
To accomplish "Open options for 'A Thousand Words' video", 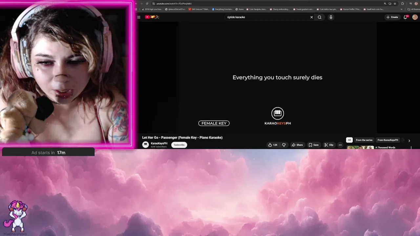I will [x=411, y=147].
